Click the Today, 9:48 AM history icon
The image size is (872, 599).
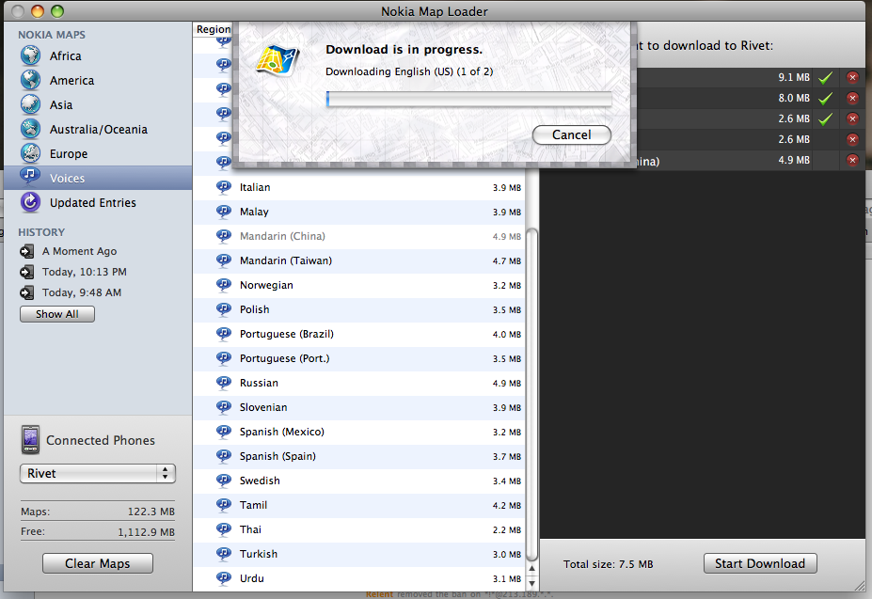26,292
